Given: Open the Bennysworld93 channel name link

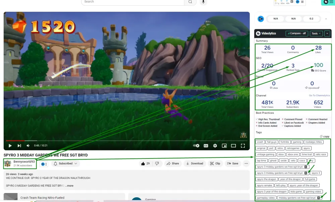Looking at the screenshot, I should (x=24, y=162).
